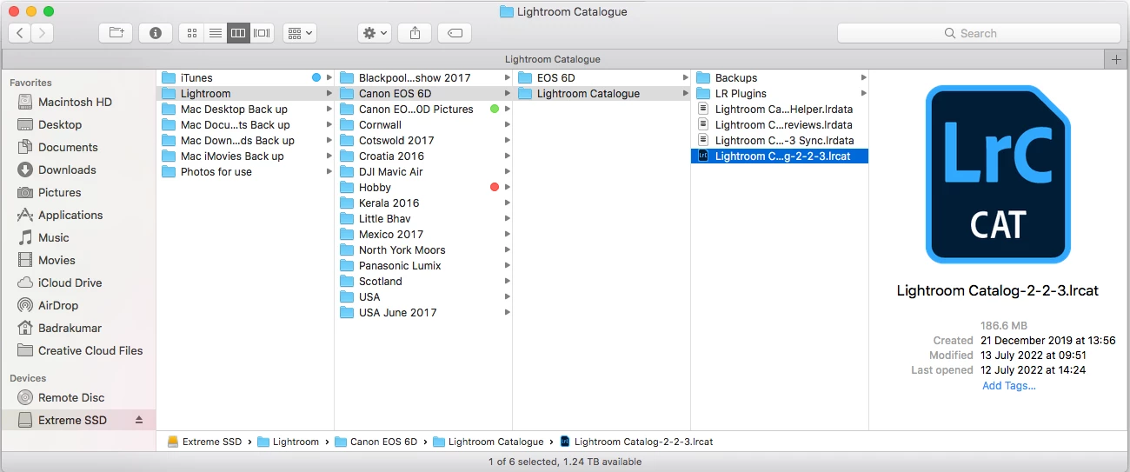Open Desktop from the sidebar
This screenshot has height=472, width=1130.
coord(60,124)
